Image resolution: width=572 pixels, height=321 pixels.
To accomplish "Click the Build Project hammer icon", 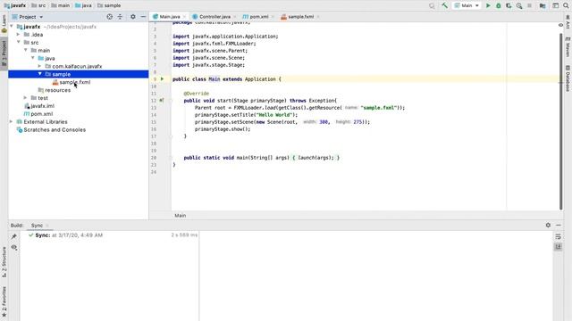I will click(x=444, y=5).
